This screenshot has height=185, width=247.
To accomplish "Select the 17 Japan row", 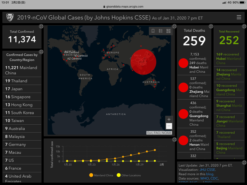I will pyautogui.click(x=22, y=89).
